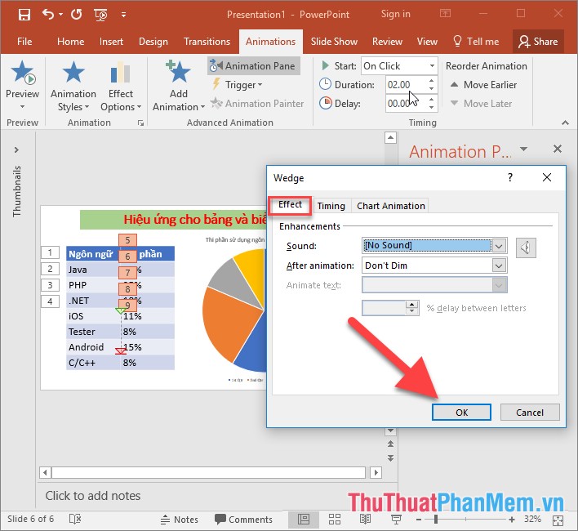
Task: Open Animation Styles gallery
Action: [x=73, y=86]
